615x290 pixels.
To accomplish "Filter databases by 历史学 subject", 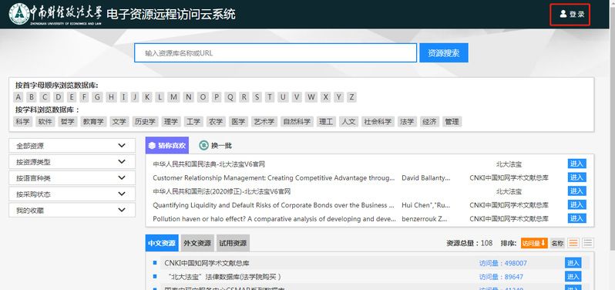I will pos(145,122).
